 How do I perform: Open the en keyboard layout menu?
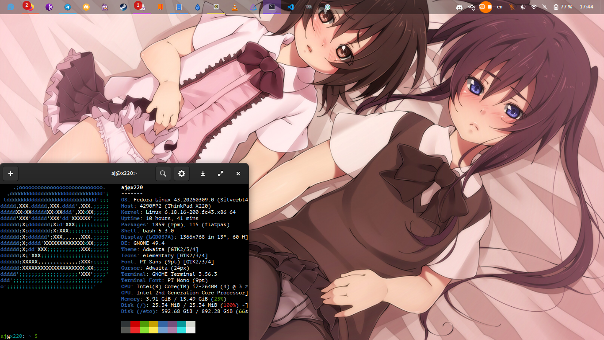pos(500,7)
